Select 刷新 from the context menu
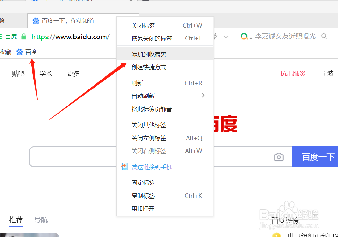The image size is (338, 237). coord(165,83)
